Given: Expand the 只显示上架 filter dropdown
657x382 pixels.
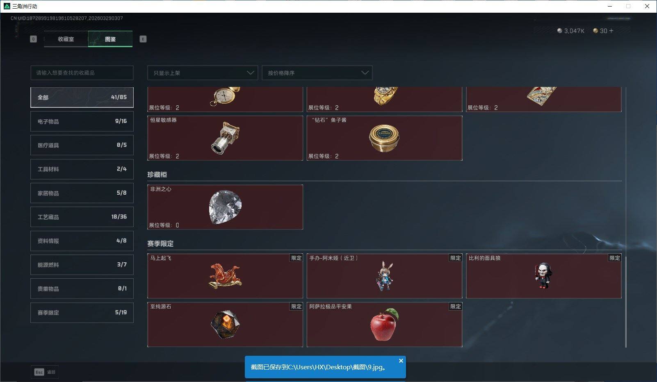Looking at the screenshot, I should click(x=203, y=73).
